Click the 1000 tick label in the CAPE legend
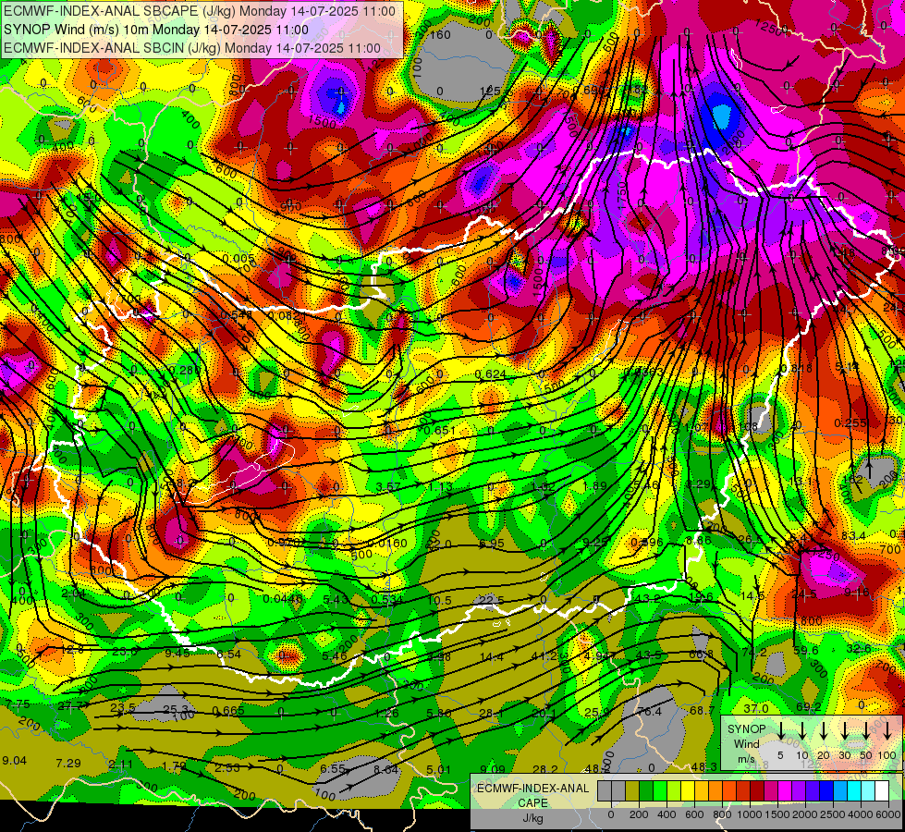Image resolution: width=905 pixels, height=832 pixels. point(750,814)
